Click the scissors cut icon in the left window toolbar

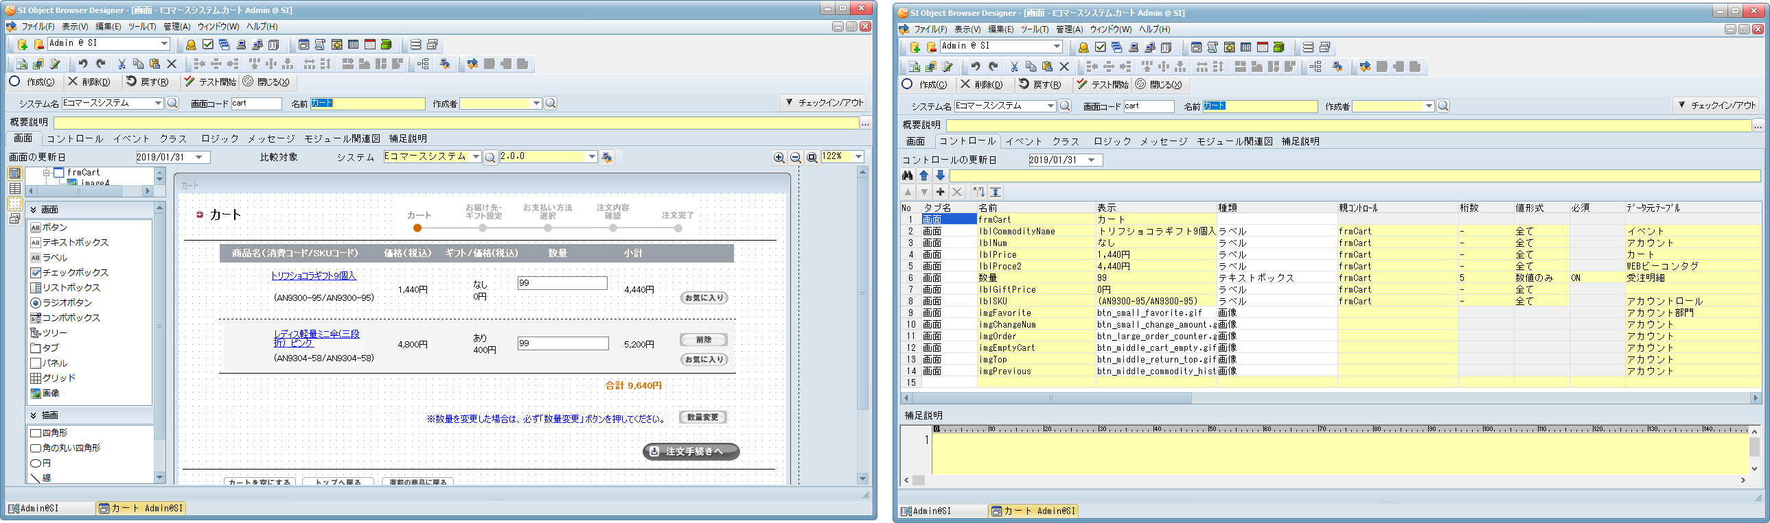click(x=122, y=64)
